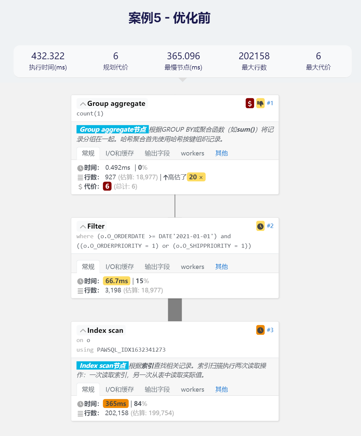The image size is (361, 436).
Task: Click the 案例5 - 优化前 title
Action: tap(169, 18)
